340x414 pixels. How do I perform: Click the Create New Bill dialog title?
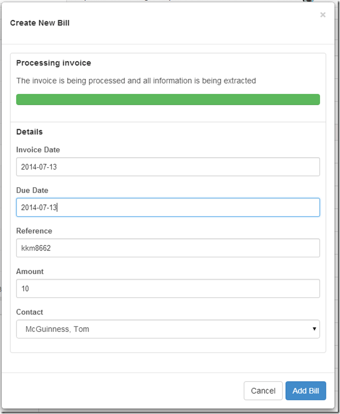(x=40, y=23)
